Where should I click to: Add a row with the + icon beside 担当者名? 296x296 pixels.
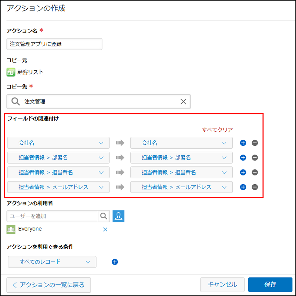coord(243,172)
